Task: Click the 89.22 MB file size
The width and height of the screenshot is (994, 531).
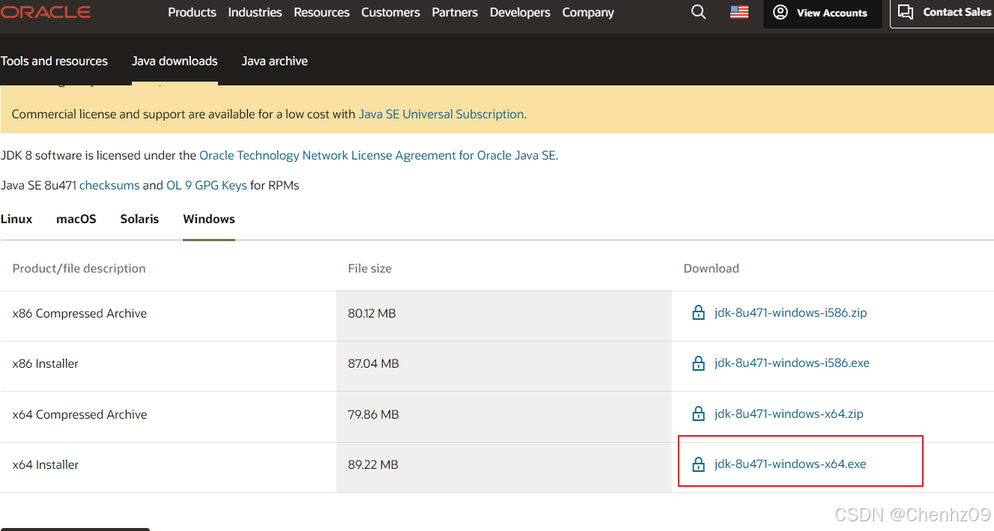Action: click(x=373, y=464)
